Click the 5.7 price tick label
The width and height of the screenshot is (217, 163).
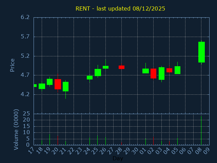25,36
